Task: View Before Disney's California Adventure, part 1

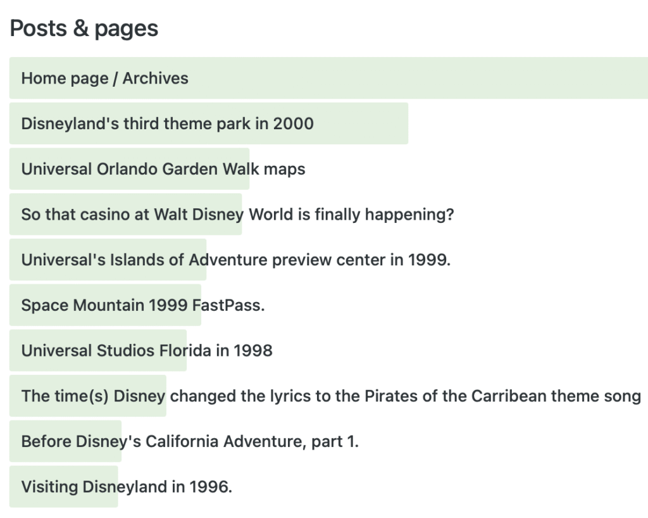Action: point(190,441)
